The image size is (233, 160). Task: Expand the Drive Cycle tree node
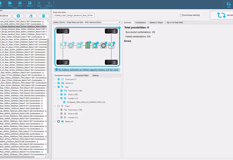(x=55, y=79)
